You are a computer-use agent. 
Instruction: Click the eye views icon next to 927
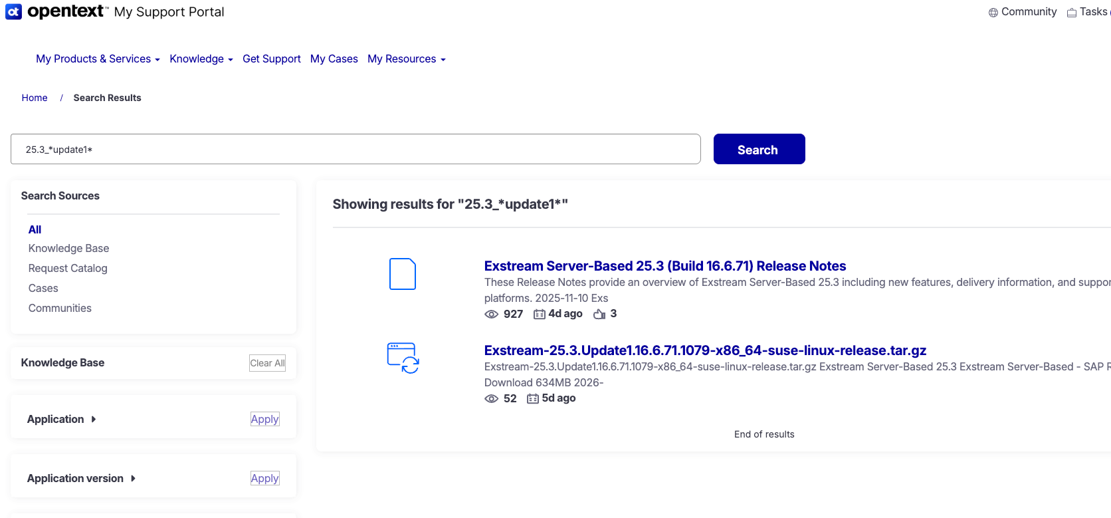point(492,315)
